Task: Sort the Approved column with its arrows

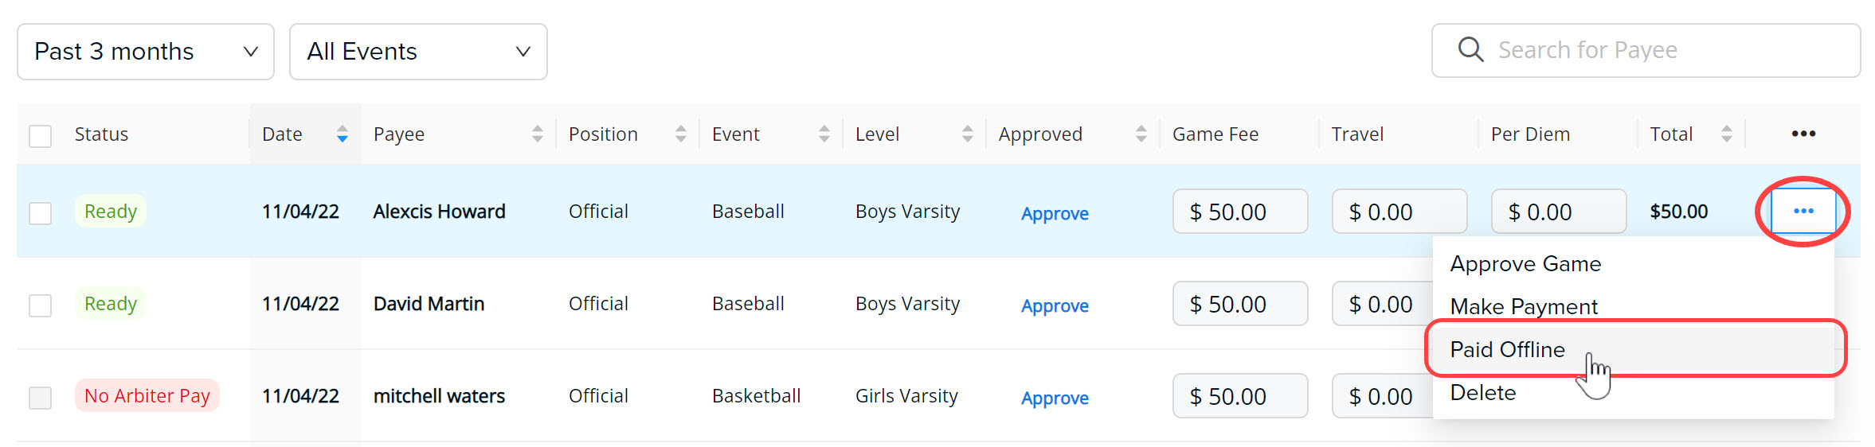Action: point(1141,134)
